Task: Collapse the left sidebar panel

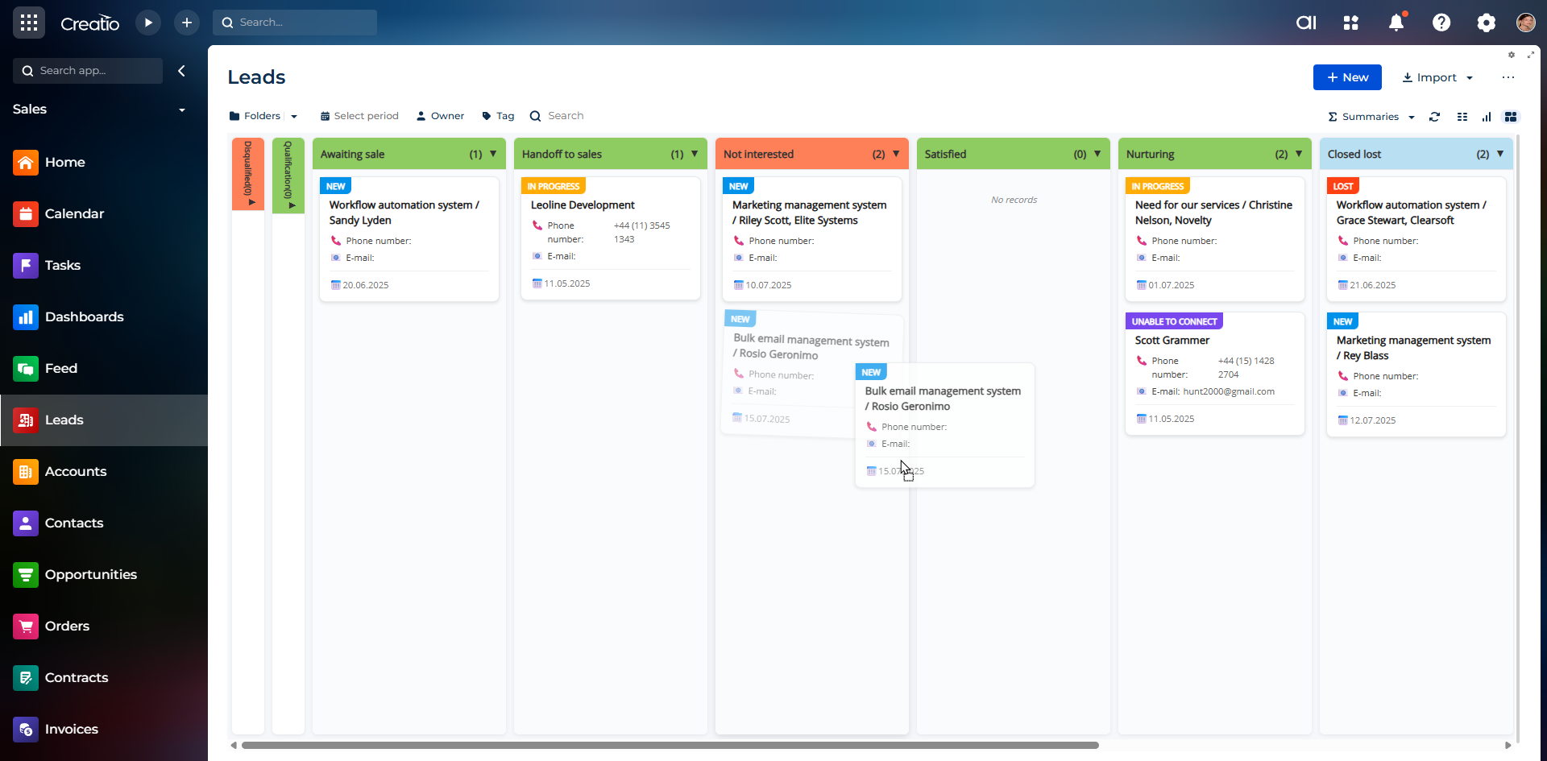Action: point(182,71)
